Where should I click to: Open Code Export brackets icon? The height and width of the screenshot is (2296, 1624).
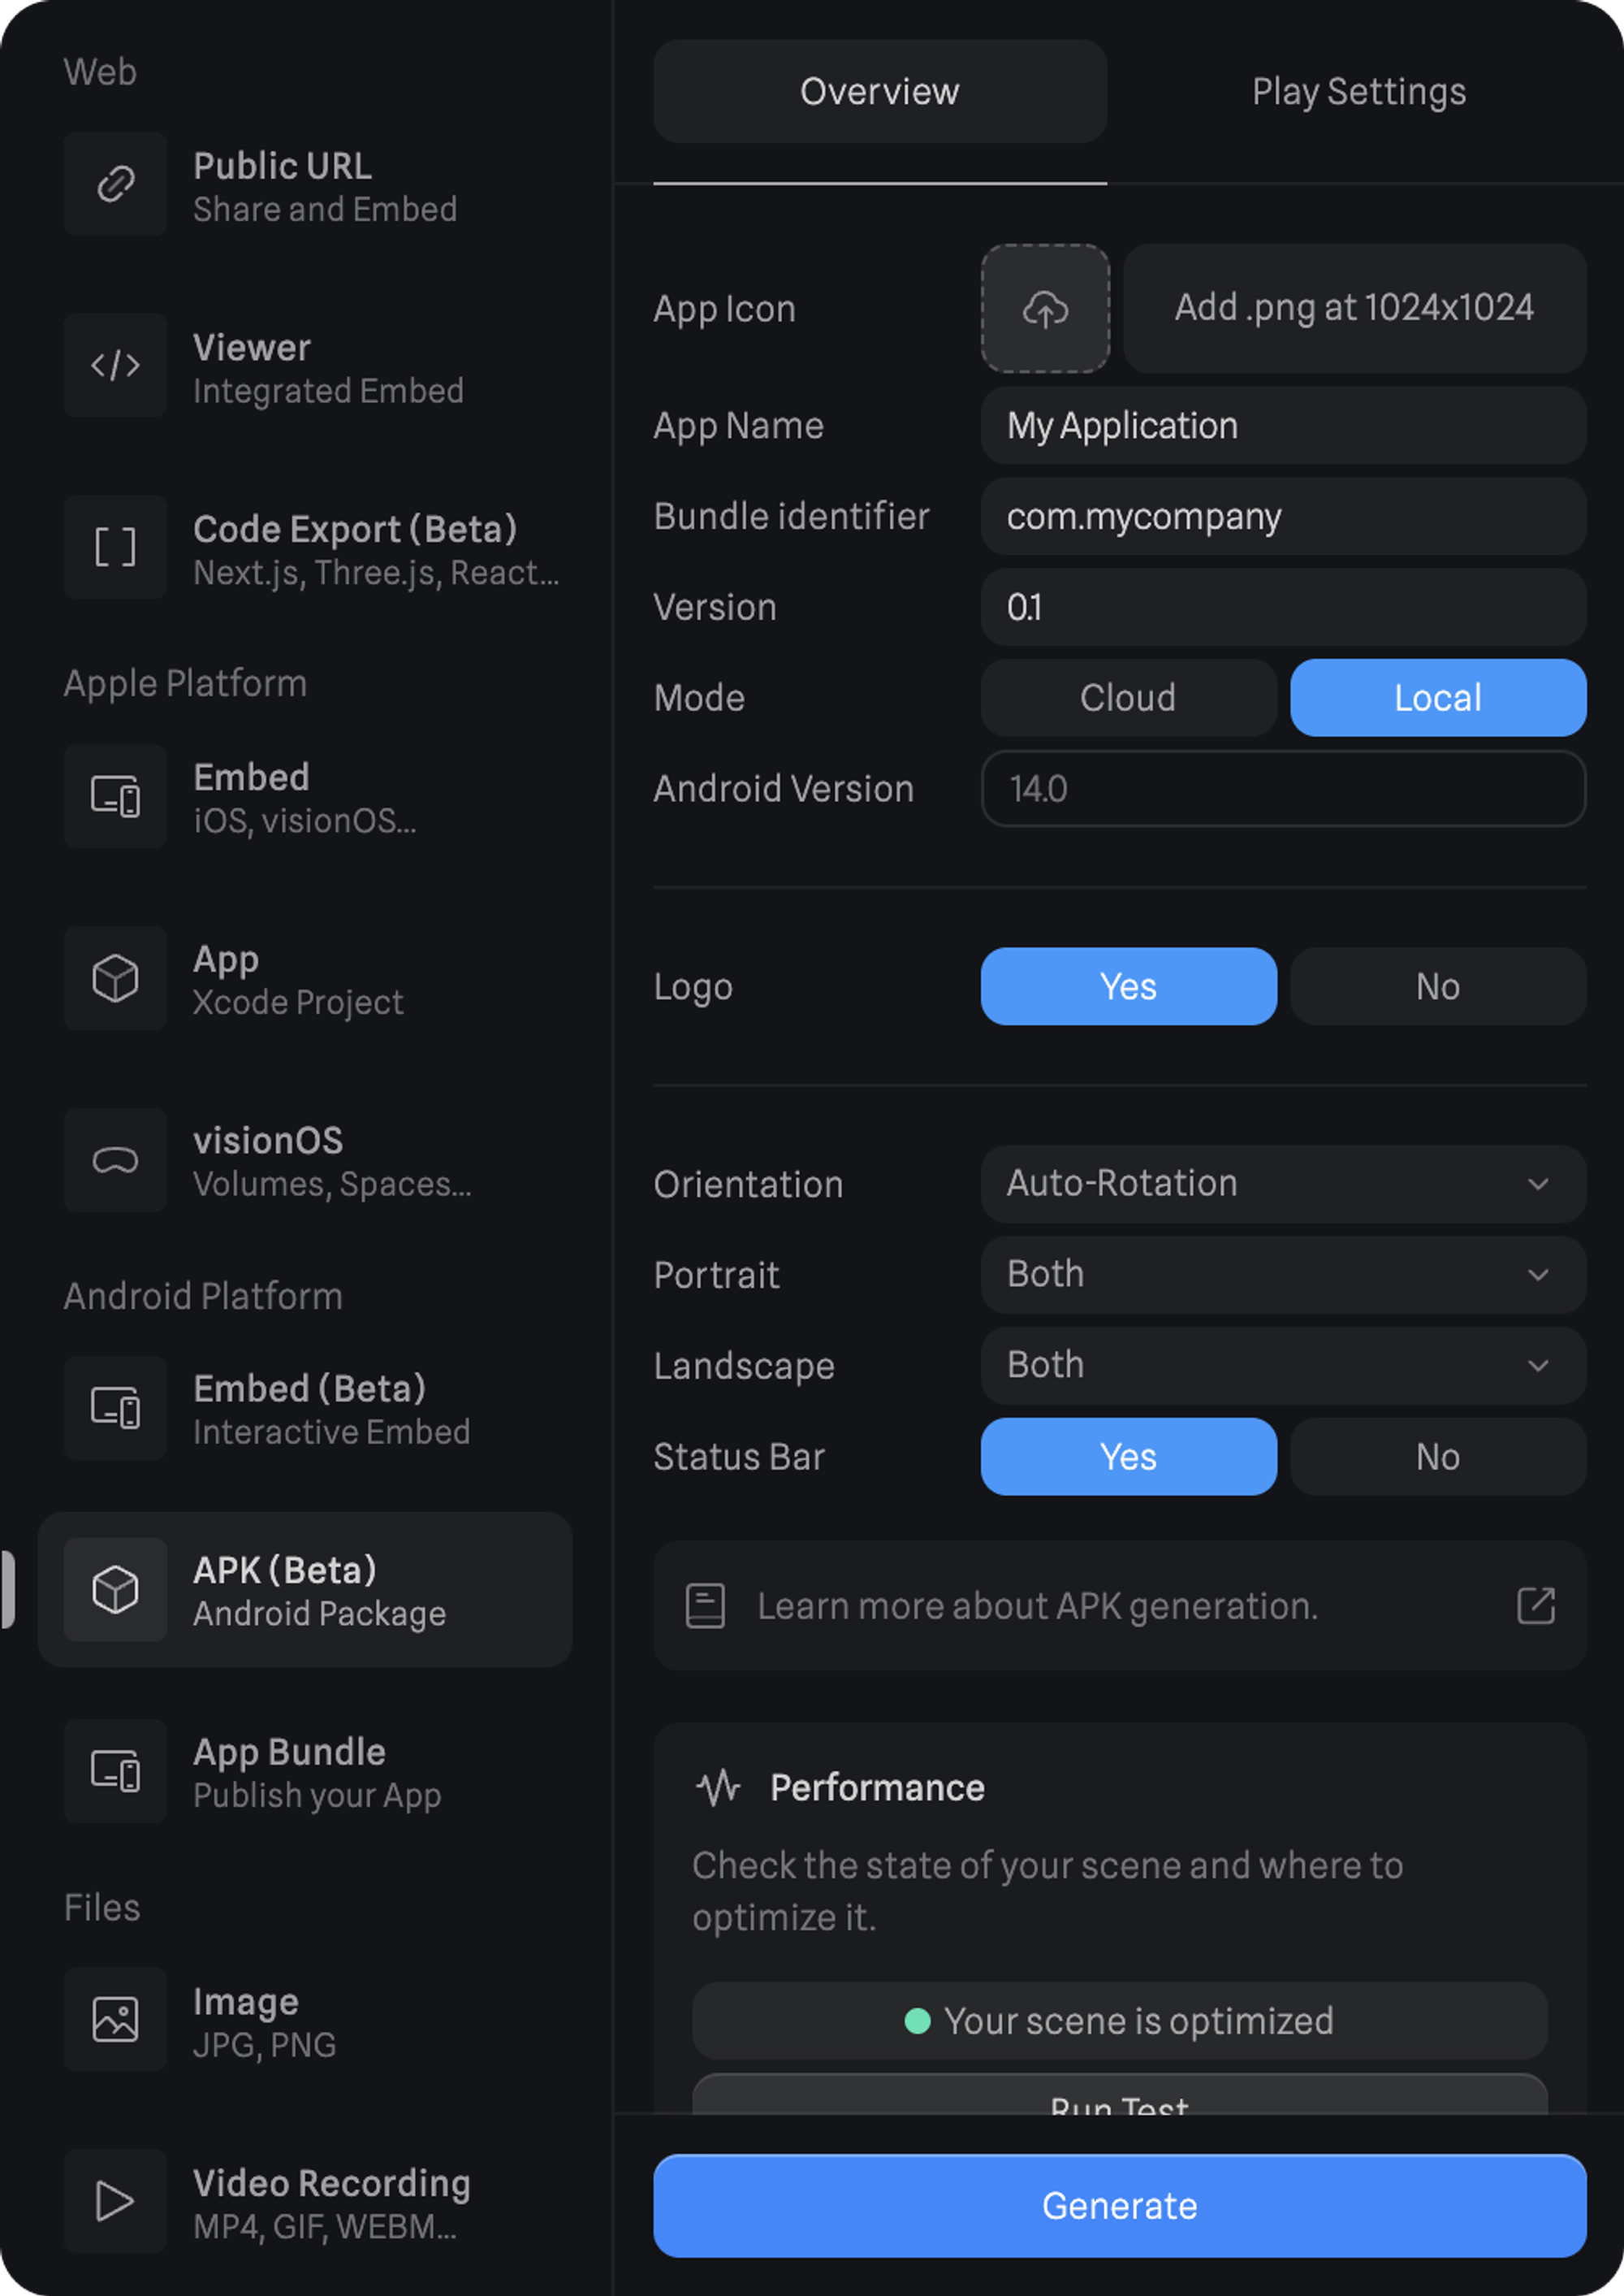pyautogui.click(x=115, y=548)
